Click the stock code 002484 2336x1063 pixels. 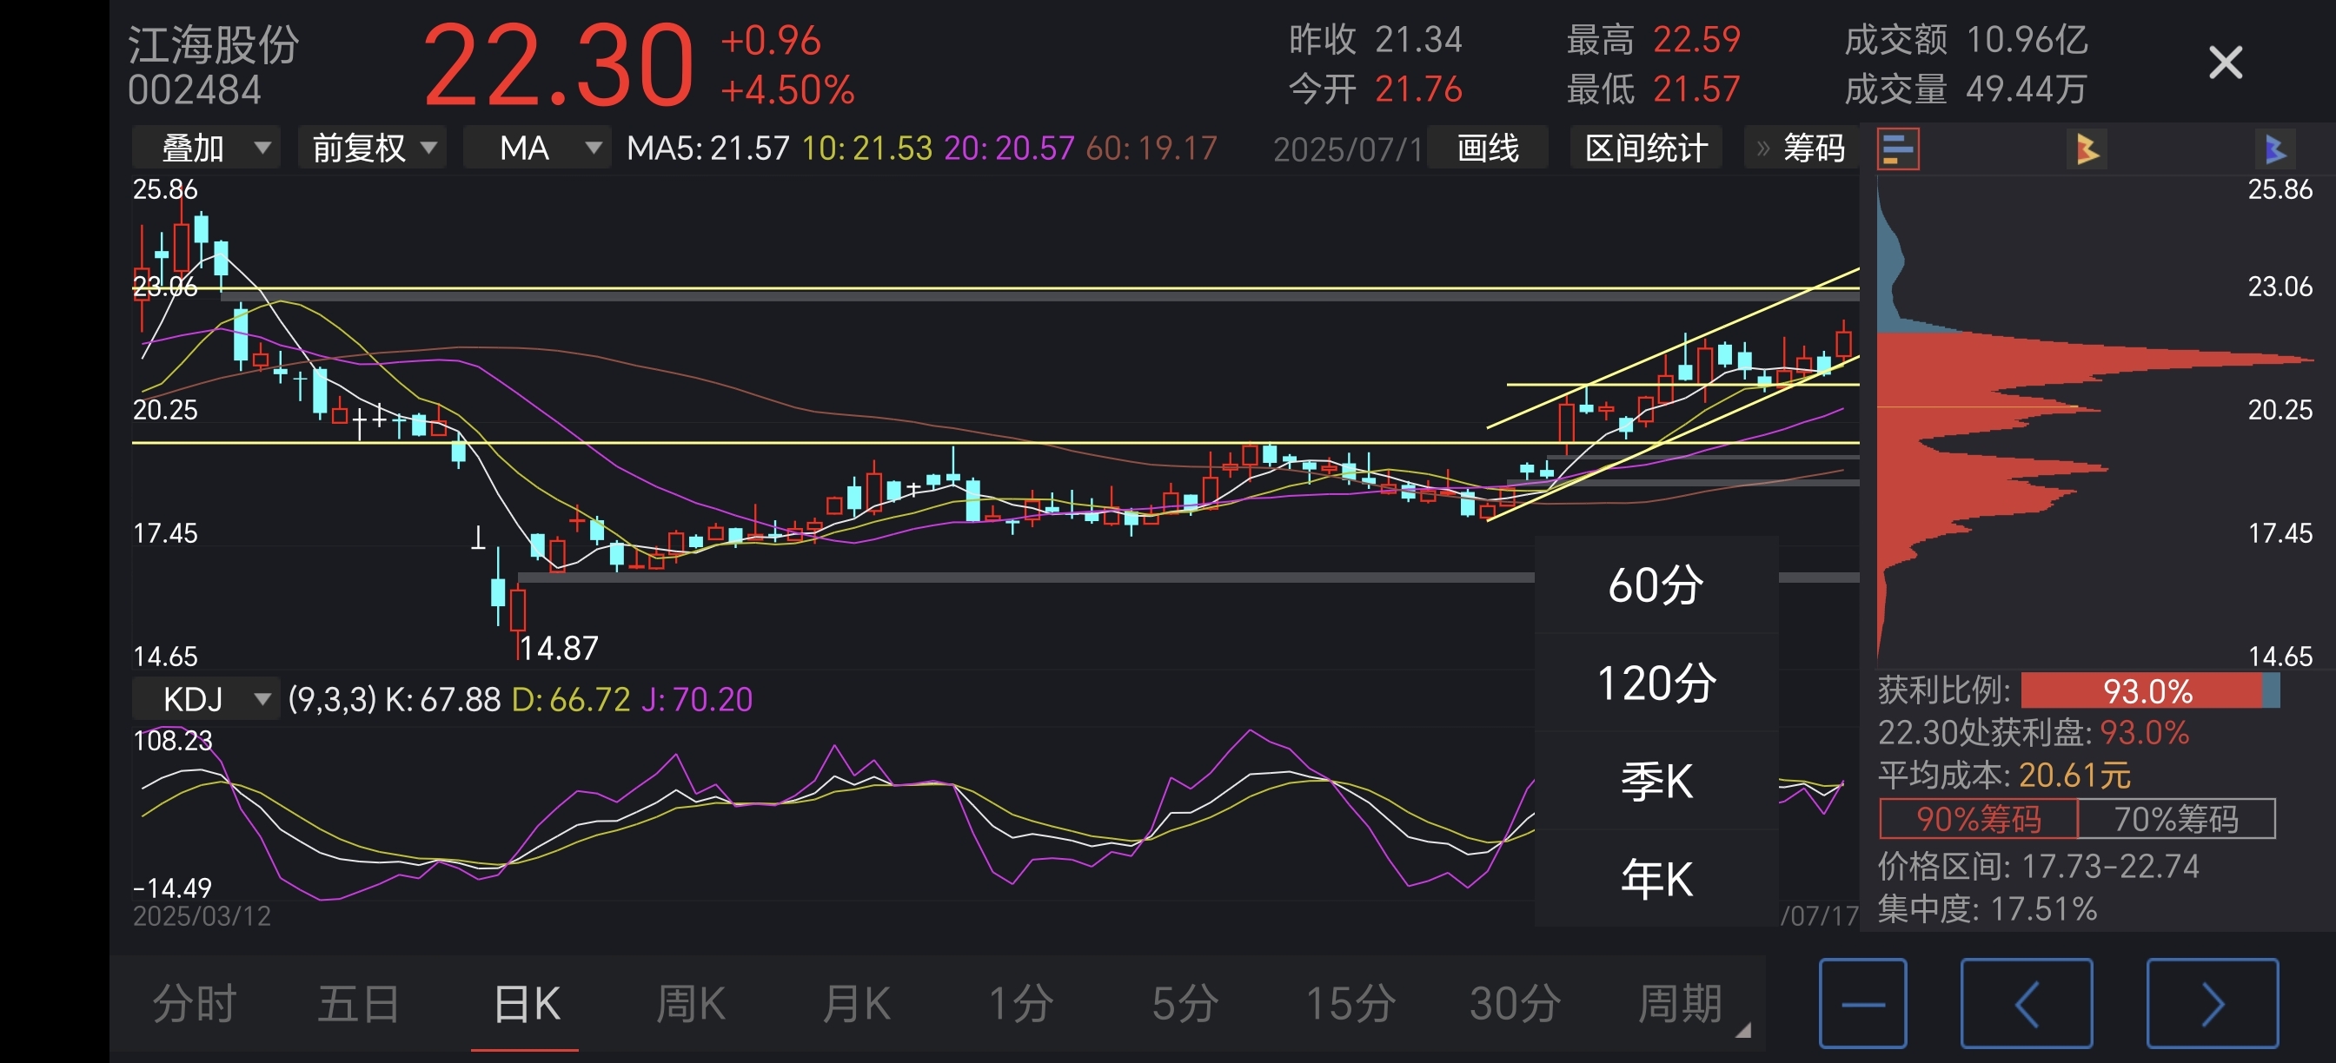194,89
